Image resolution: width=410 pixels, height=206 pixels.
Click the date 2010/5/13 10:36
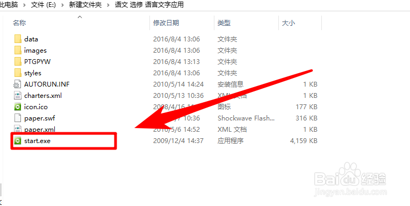pos(178,96)
